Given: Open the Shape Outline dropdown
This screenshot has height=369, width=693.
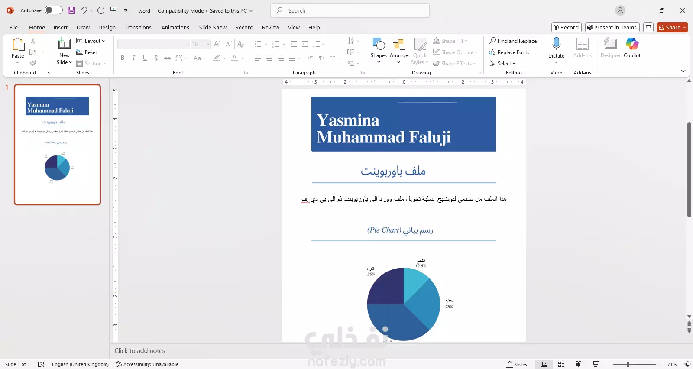Looking at the screenshot, I should [x=455, y=52].
